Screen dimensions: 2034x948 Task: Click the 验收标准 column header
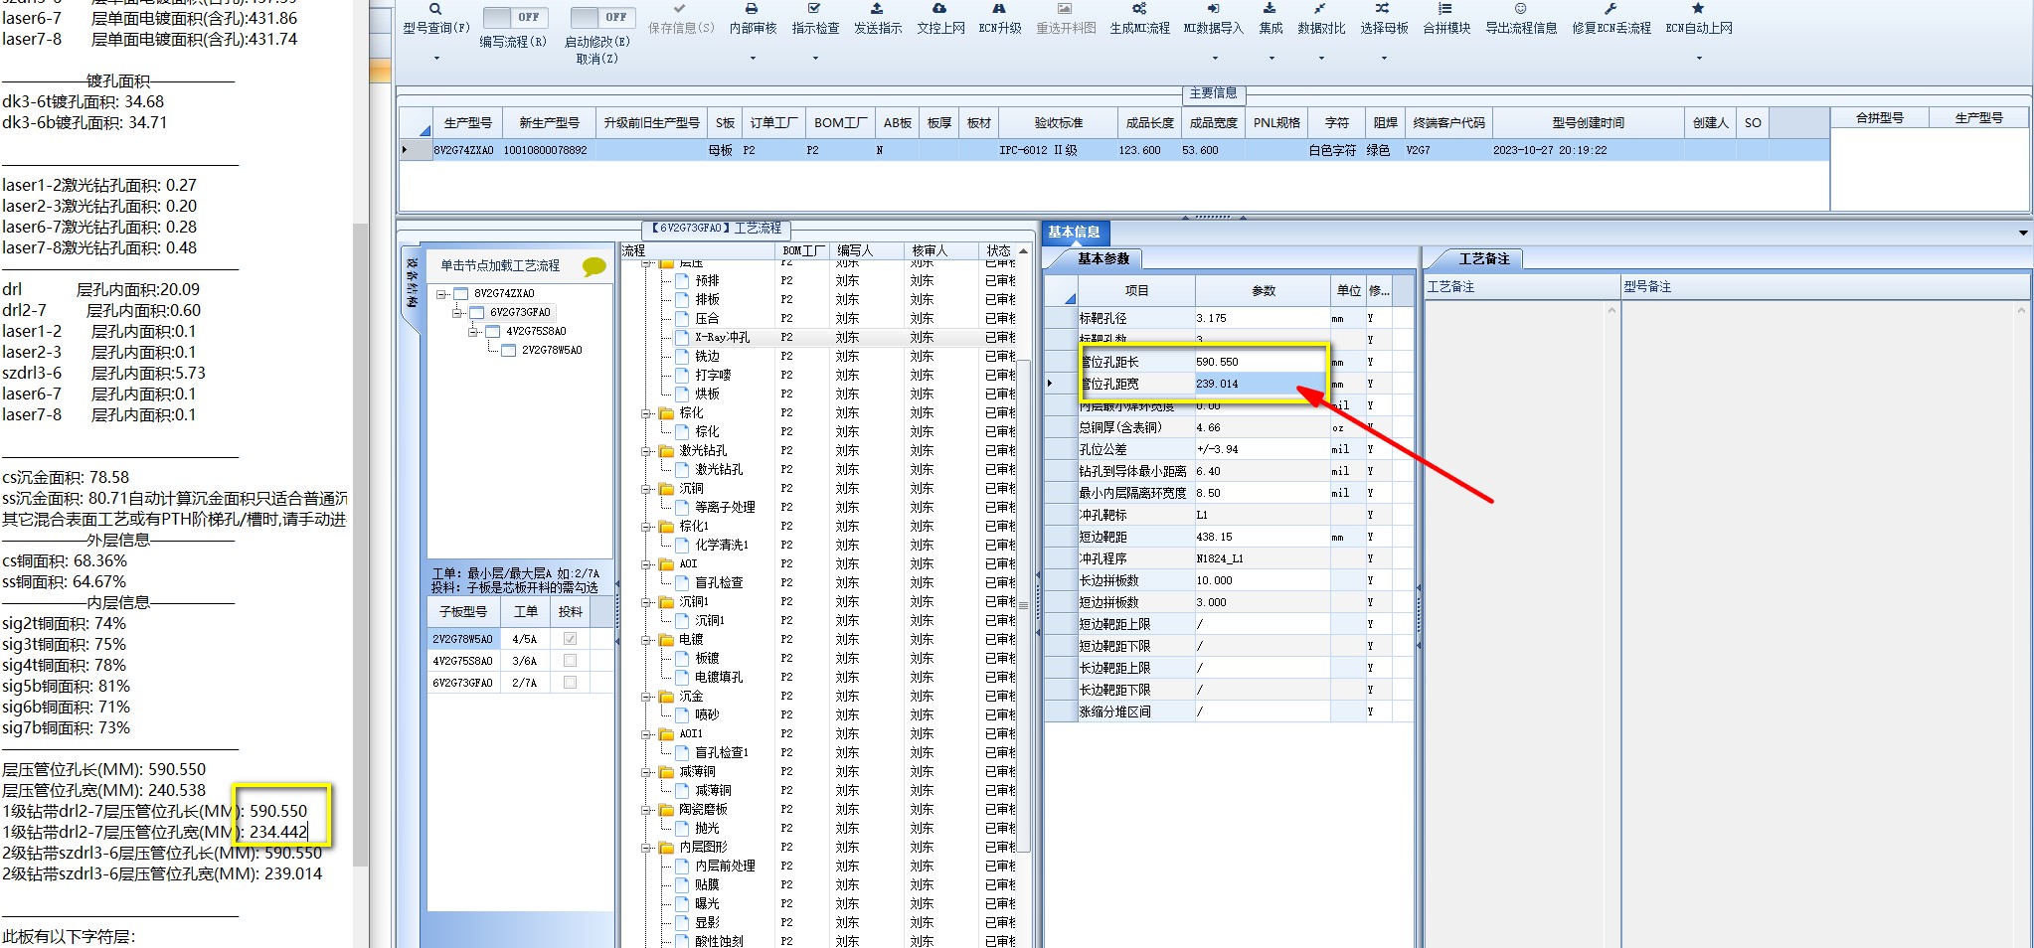(1058, 123)
